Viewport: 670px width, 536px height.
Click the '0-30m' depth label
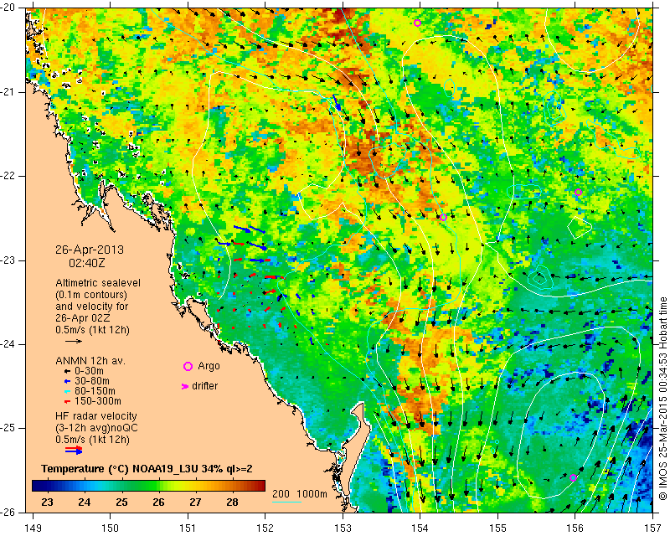click(x=89, y=371)
